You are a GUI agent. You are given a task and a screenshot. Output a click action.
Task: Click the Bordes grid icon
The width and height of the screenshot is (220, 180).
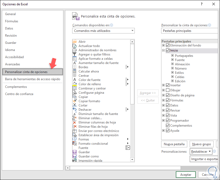click(75, 67)
